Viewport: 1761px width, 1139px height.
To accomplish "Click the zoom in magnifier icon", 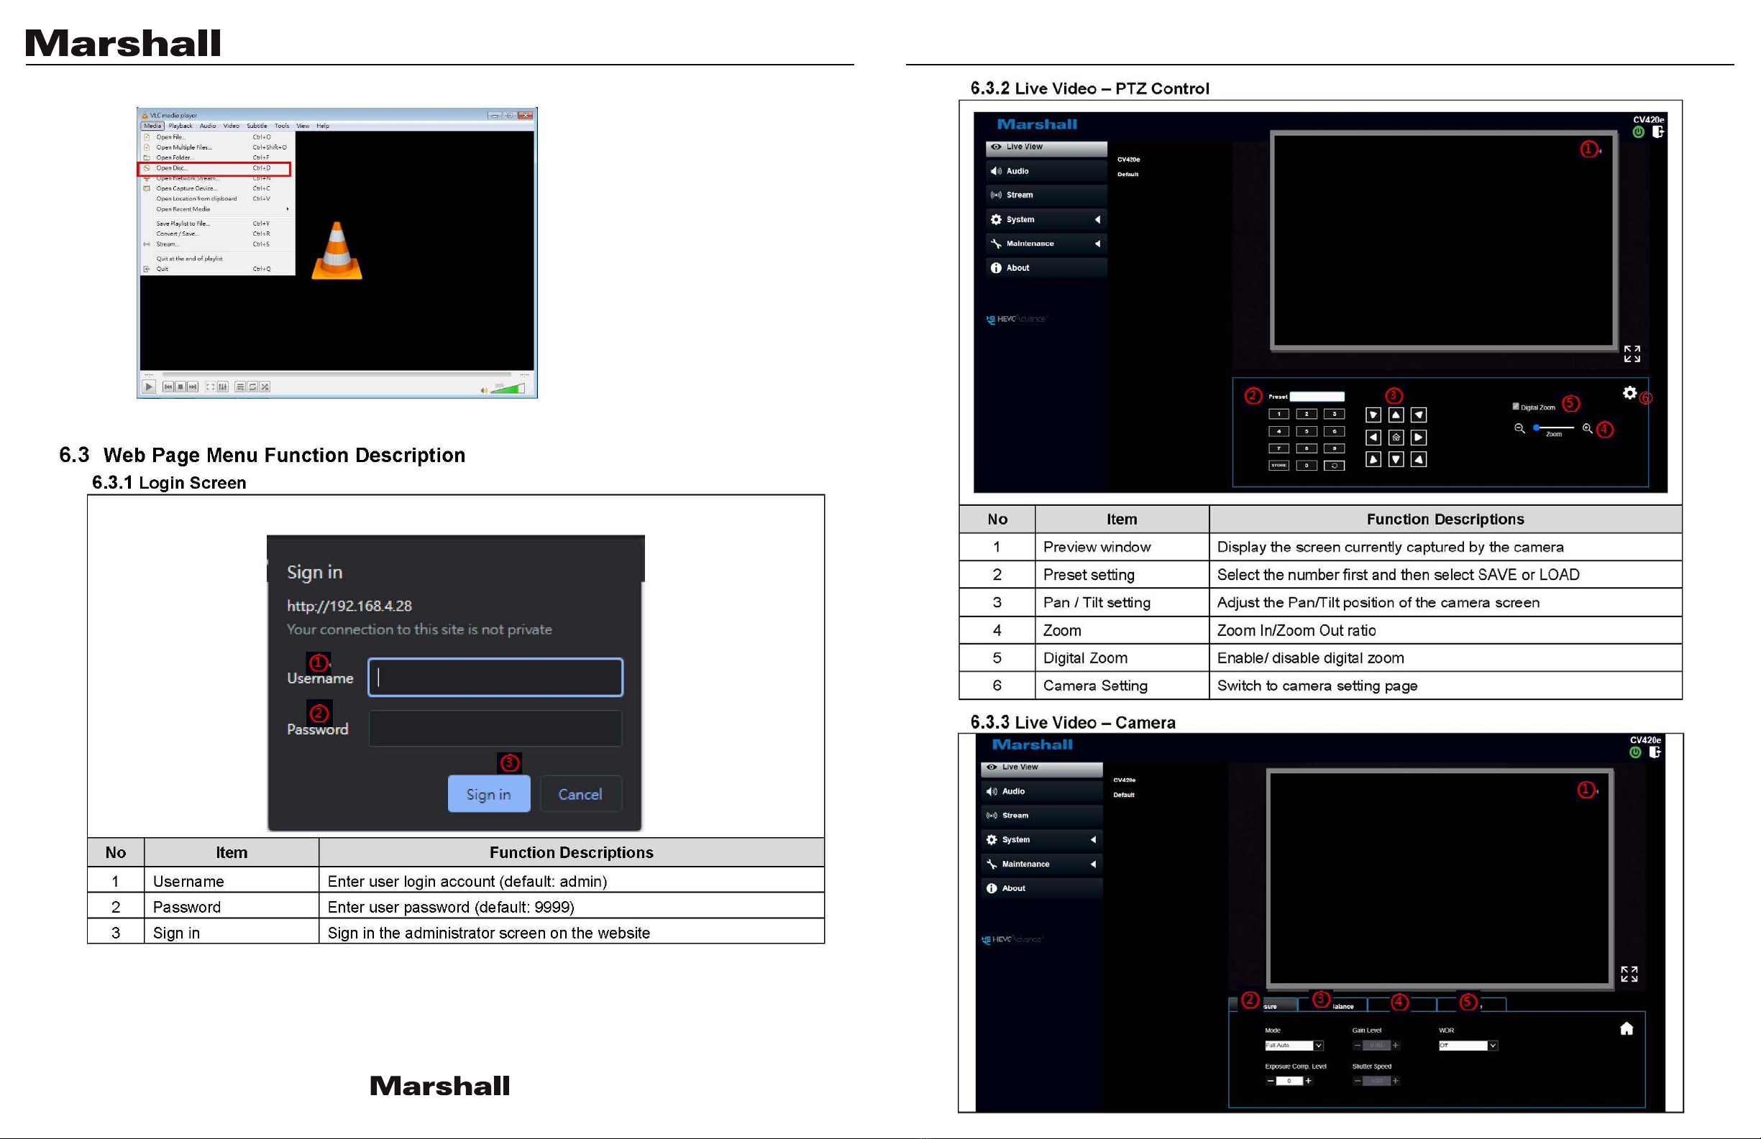I will (1587, 428).
